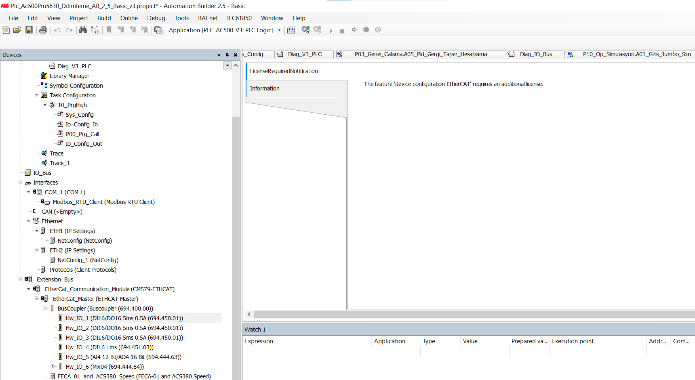Select the P00_Prg_Call tree item
695x380 pixels.
[x=82, y=134]
